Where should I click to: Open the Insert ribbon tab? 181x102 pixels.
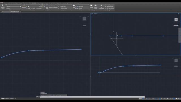30,3
